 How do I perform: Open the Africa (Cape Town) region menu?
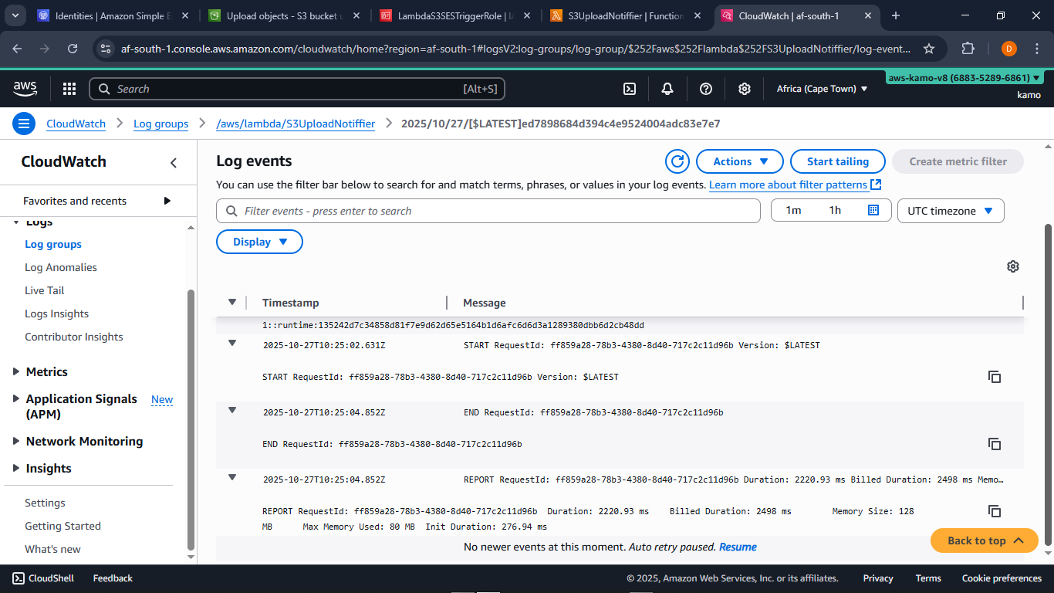(x=821, y=88)
